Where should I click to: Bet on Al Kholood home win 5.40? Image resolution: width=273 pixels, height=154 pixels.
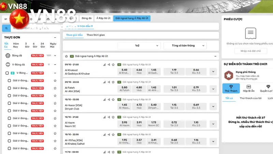124,72
